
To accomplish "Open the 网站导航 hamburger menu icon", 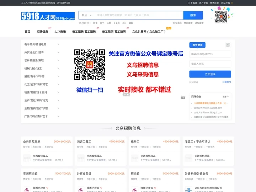I will click(232, 3).
